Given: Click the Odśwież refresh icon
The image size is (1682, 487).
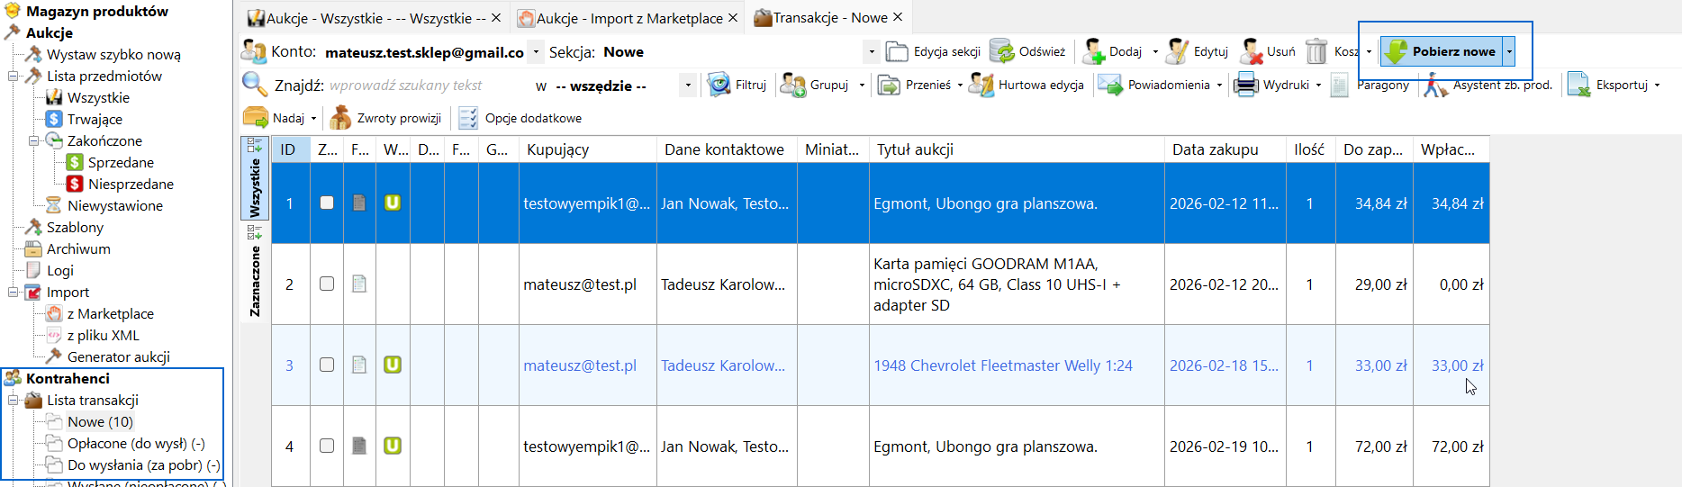Looking at the screenshot, I should pos(1002,51).
